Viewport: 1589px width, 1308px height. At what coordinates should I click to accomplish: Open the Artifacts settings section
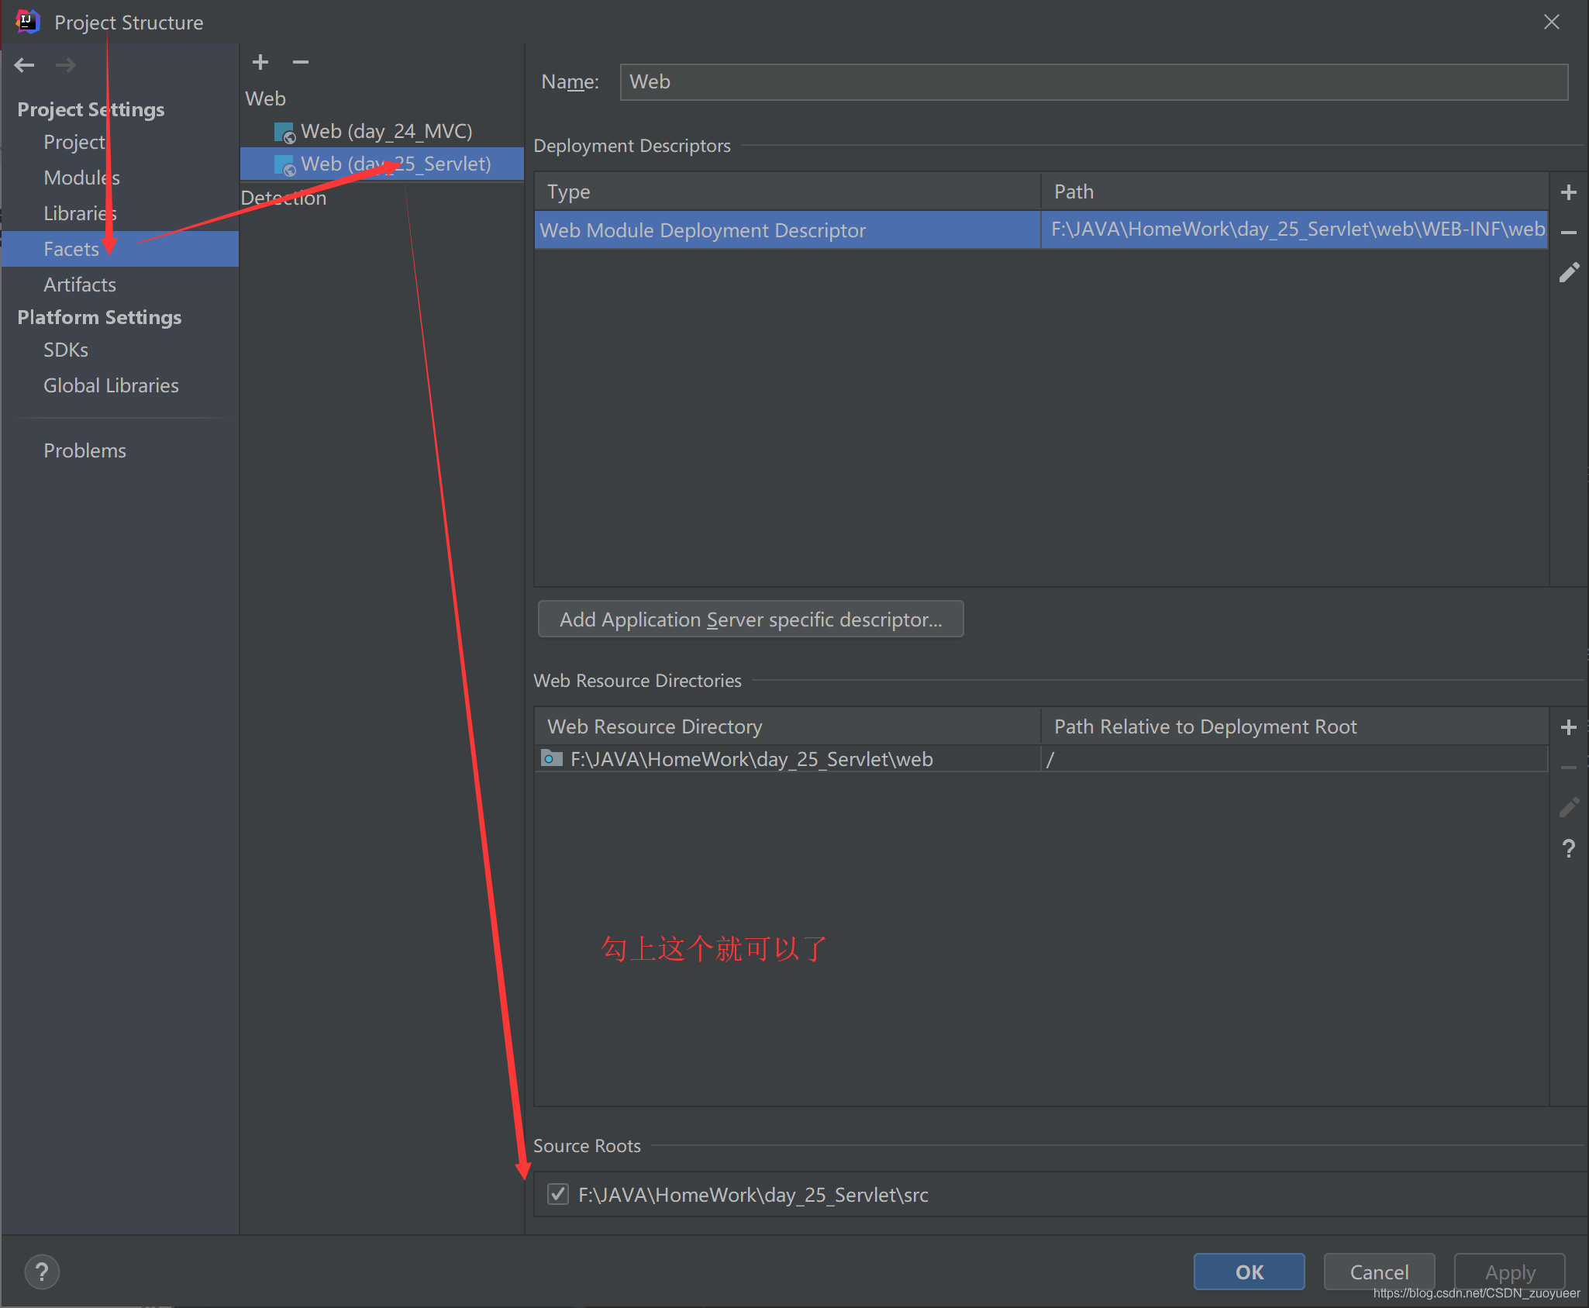click(x=80, y=285)
